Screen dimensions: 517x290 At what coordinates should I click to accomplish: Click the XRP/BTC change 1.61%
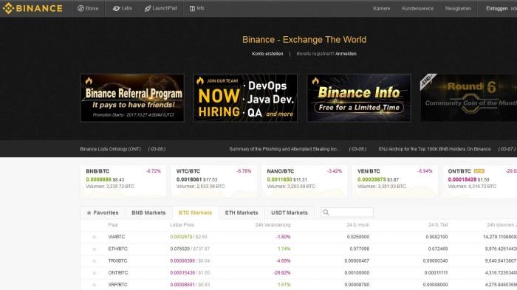[284, 284]
